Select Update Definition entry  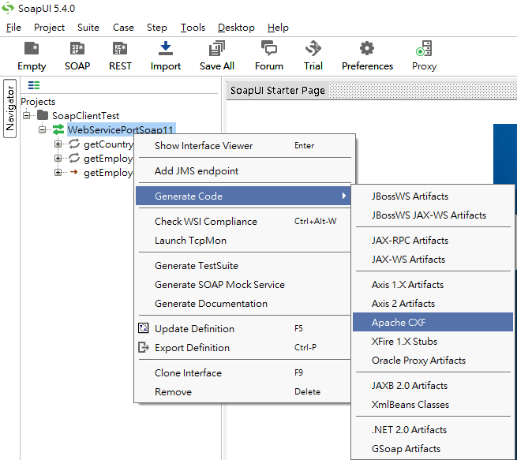[x=245, y=328]
